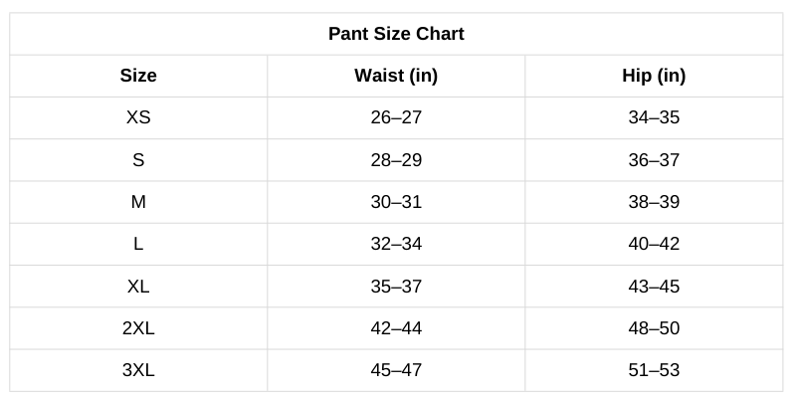
Task: Select hip value 51–53
Action: click(654, 370)
